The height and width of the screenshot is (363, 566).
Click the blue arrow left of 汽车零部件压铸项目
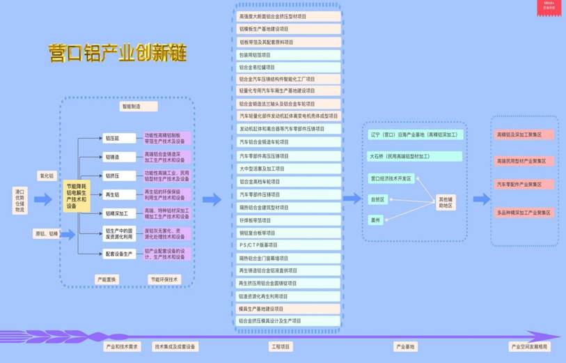[x=212, y=200]
